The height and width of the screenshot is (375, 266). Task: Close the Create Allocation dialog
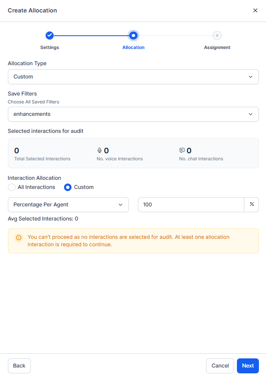[255, 10]
